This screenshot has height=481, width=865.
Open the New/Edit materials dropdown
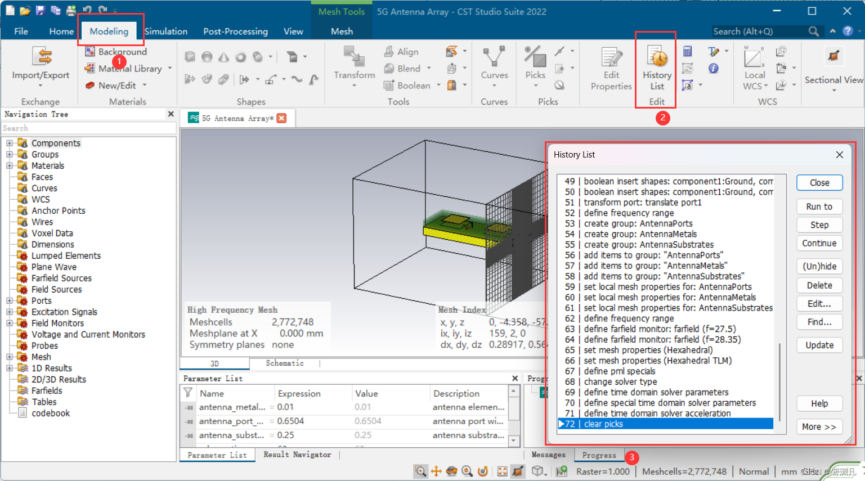[x=145, y=86]
